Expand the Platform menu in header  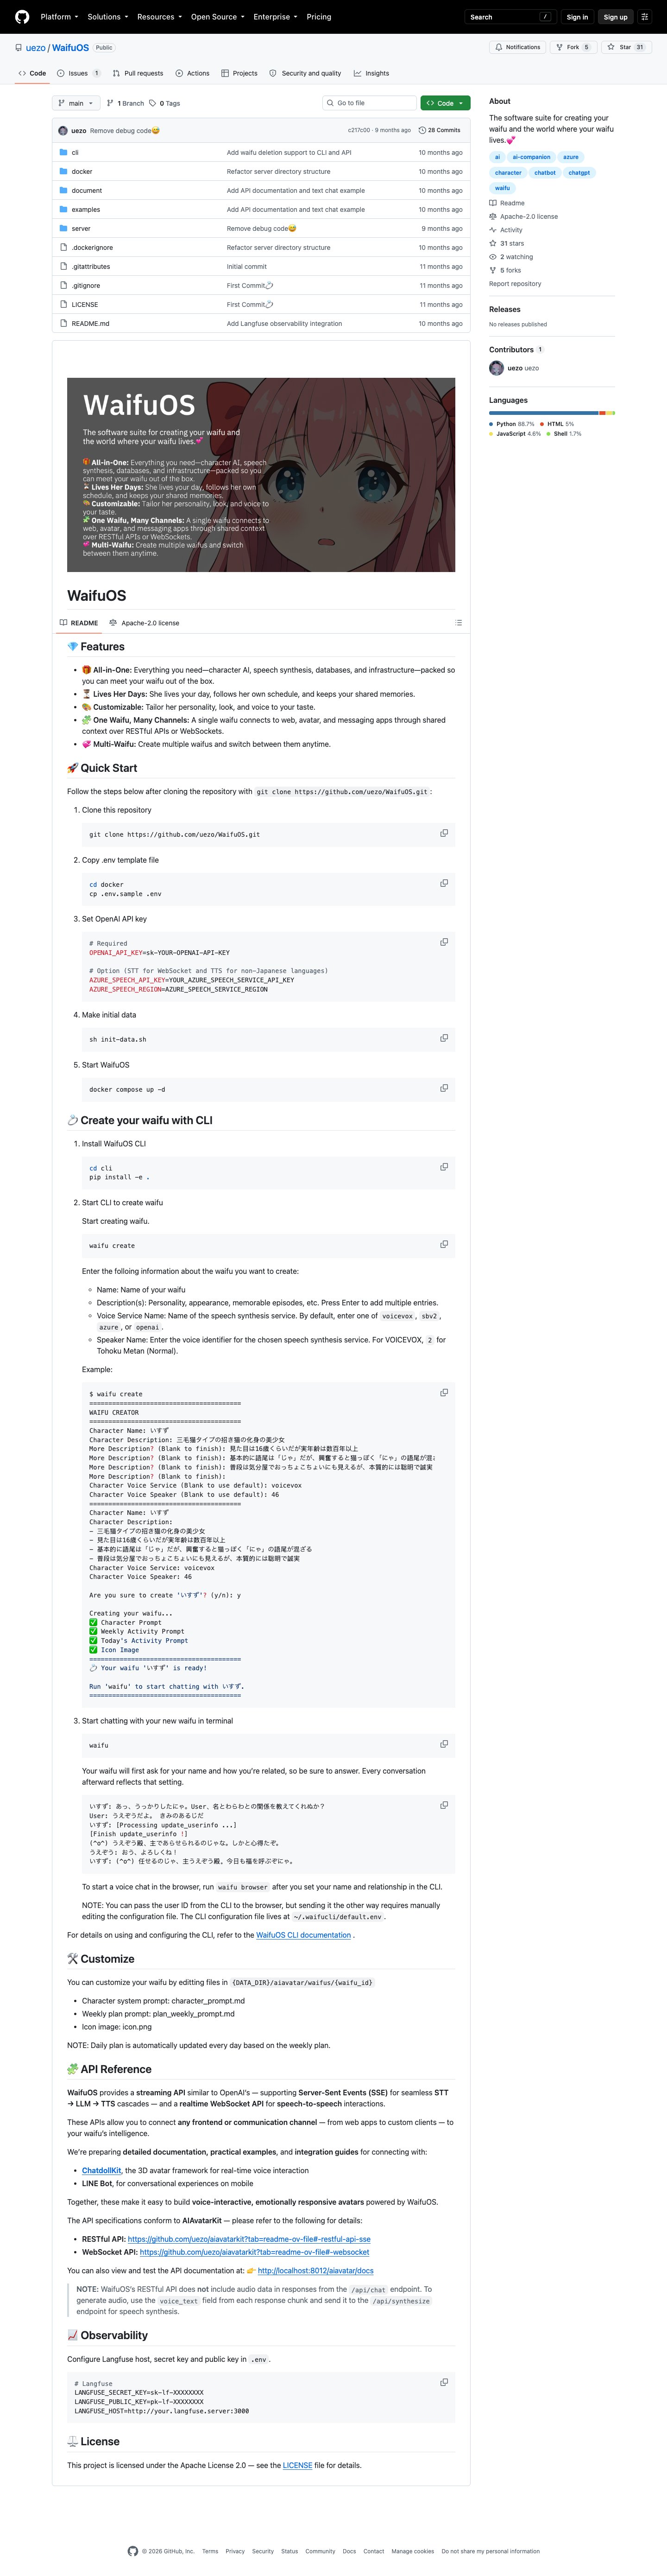59,17
